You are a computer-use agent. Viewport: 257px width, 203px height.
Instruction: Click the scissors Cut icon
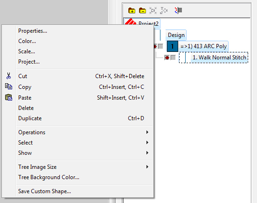(x=8, y=76)
